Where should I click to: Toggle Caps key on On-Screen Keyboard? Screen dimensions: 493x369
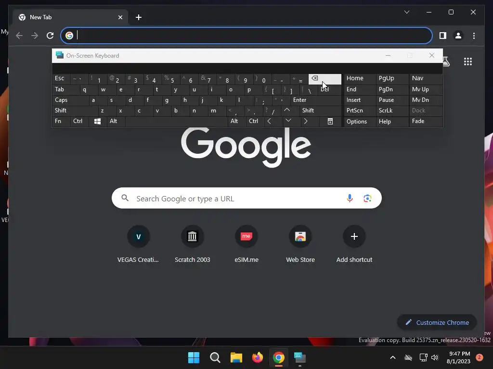(x=70, y=100)
